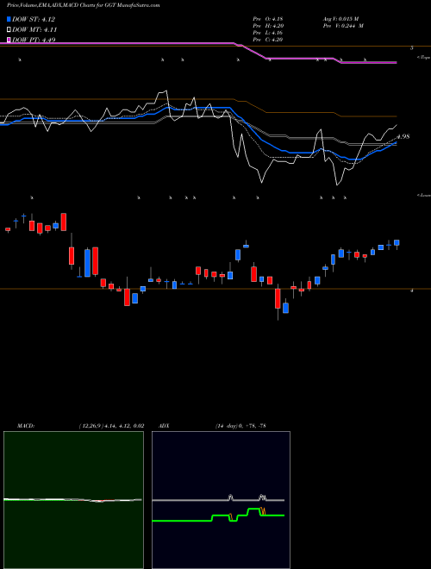
Task: Click the 'Pre C: 4.20' value
Action: pos(268,40)
